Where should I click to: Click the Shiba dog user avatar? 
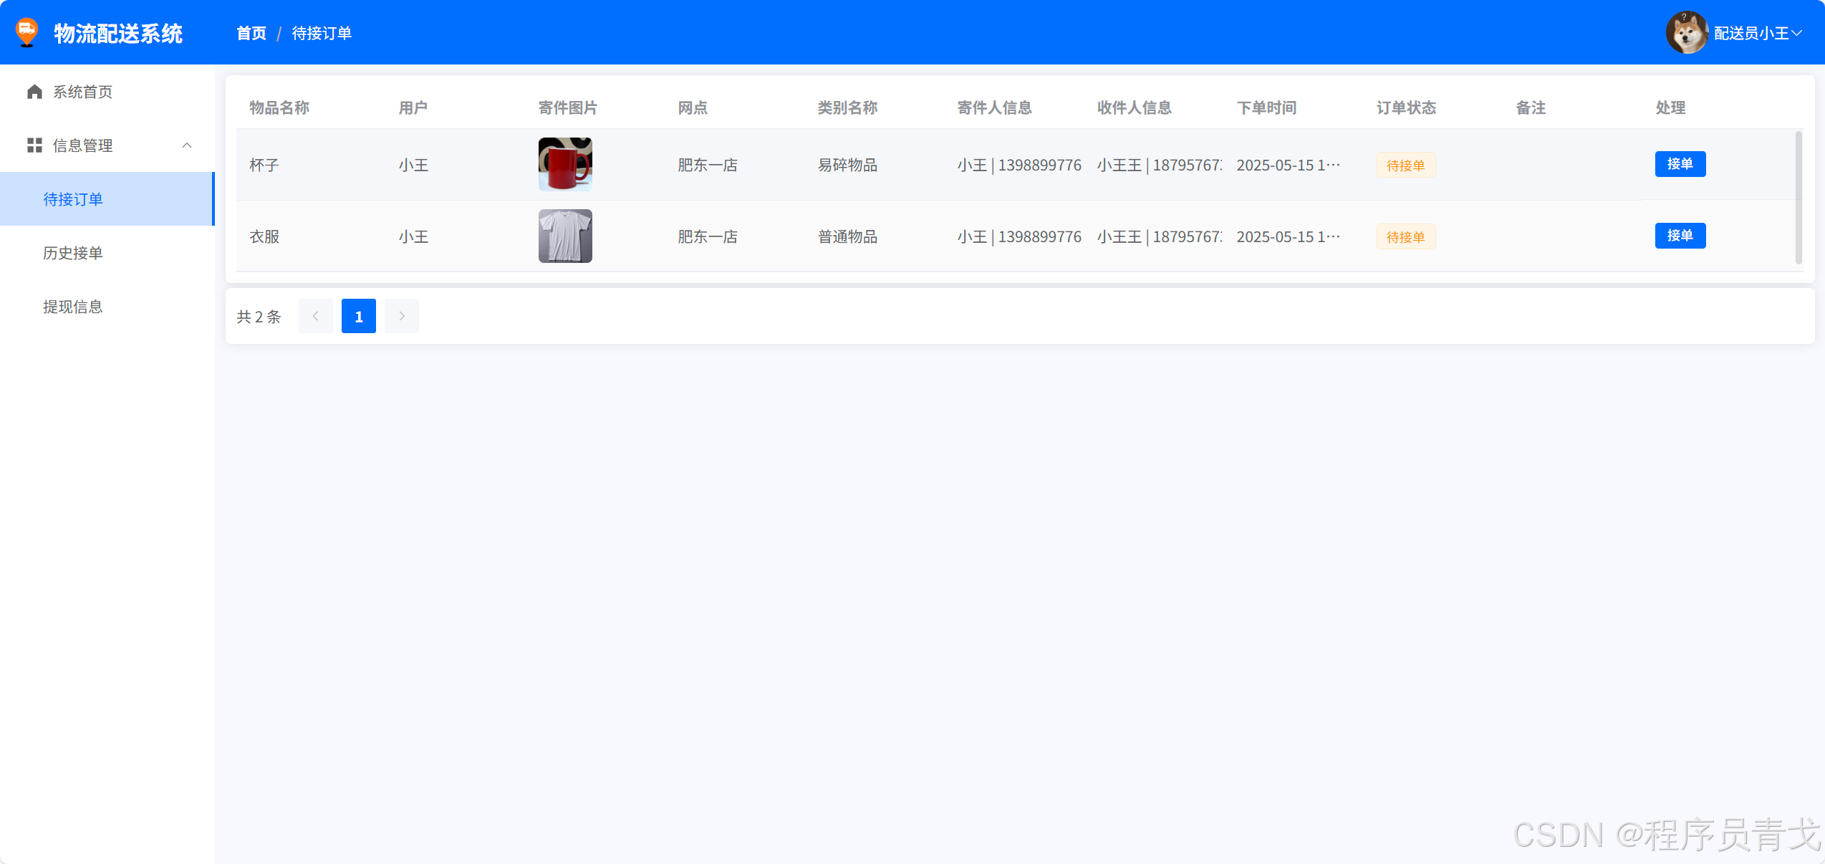click(x=1687, y=33)
